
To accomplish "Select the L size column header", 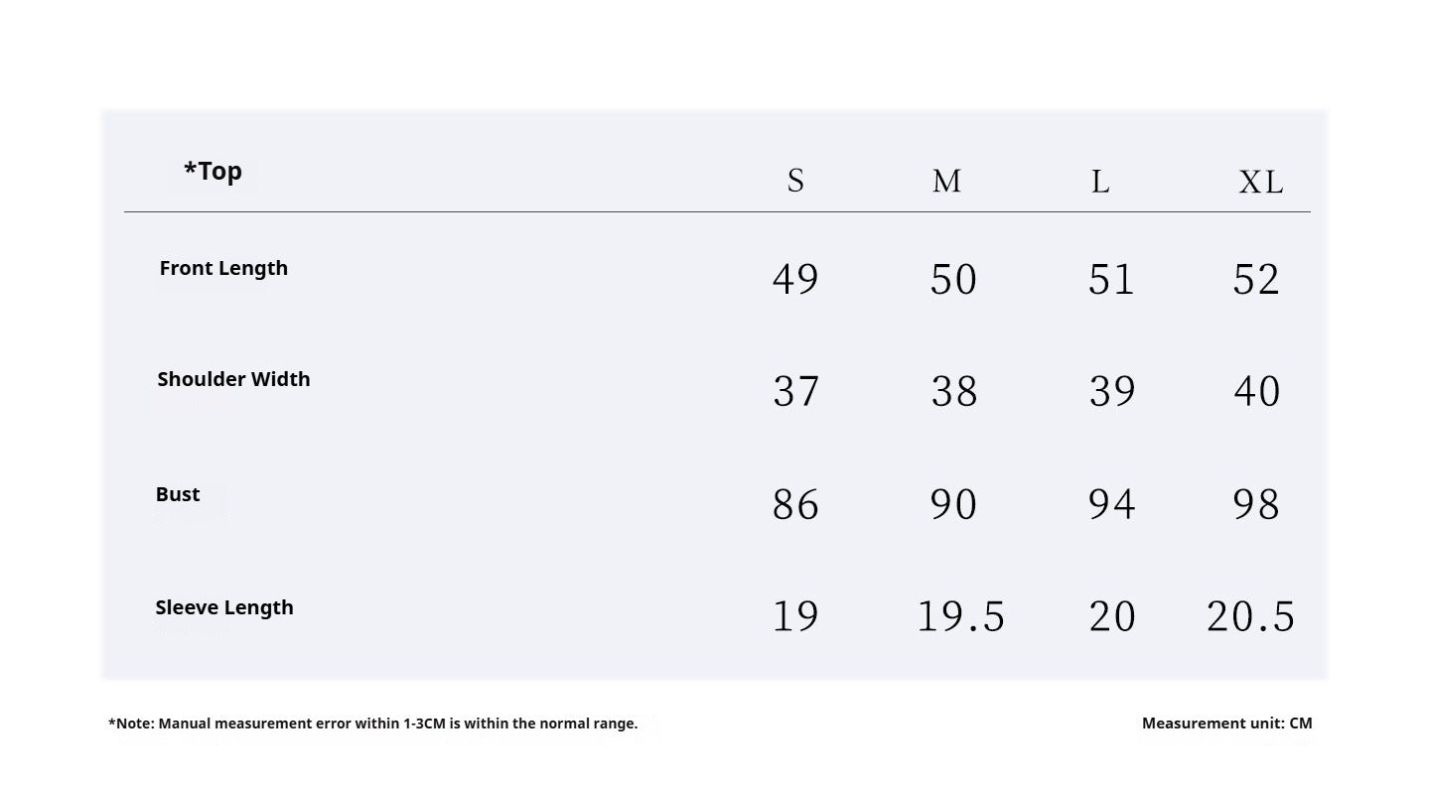I will [1100, 182].
